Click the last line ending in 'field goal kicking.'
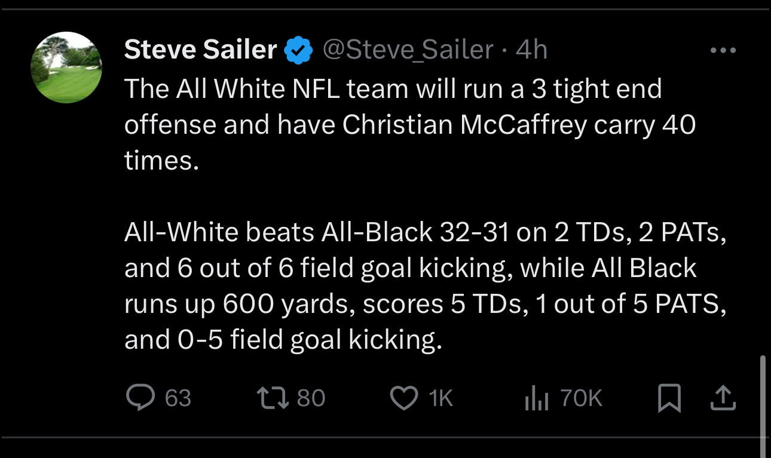The image size is (771, 458). point(283,340)
